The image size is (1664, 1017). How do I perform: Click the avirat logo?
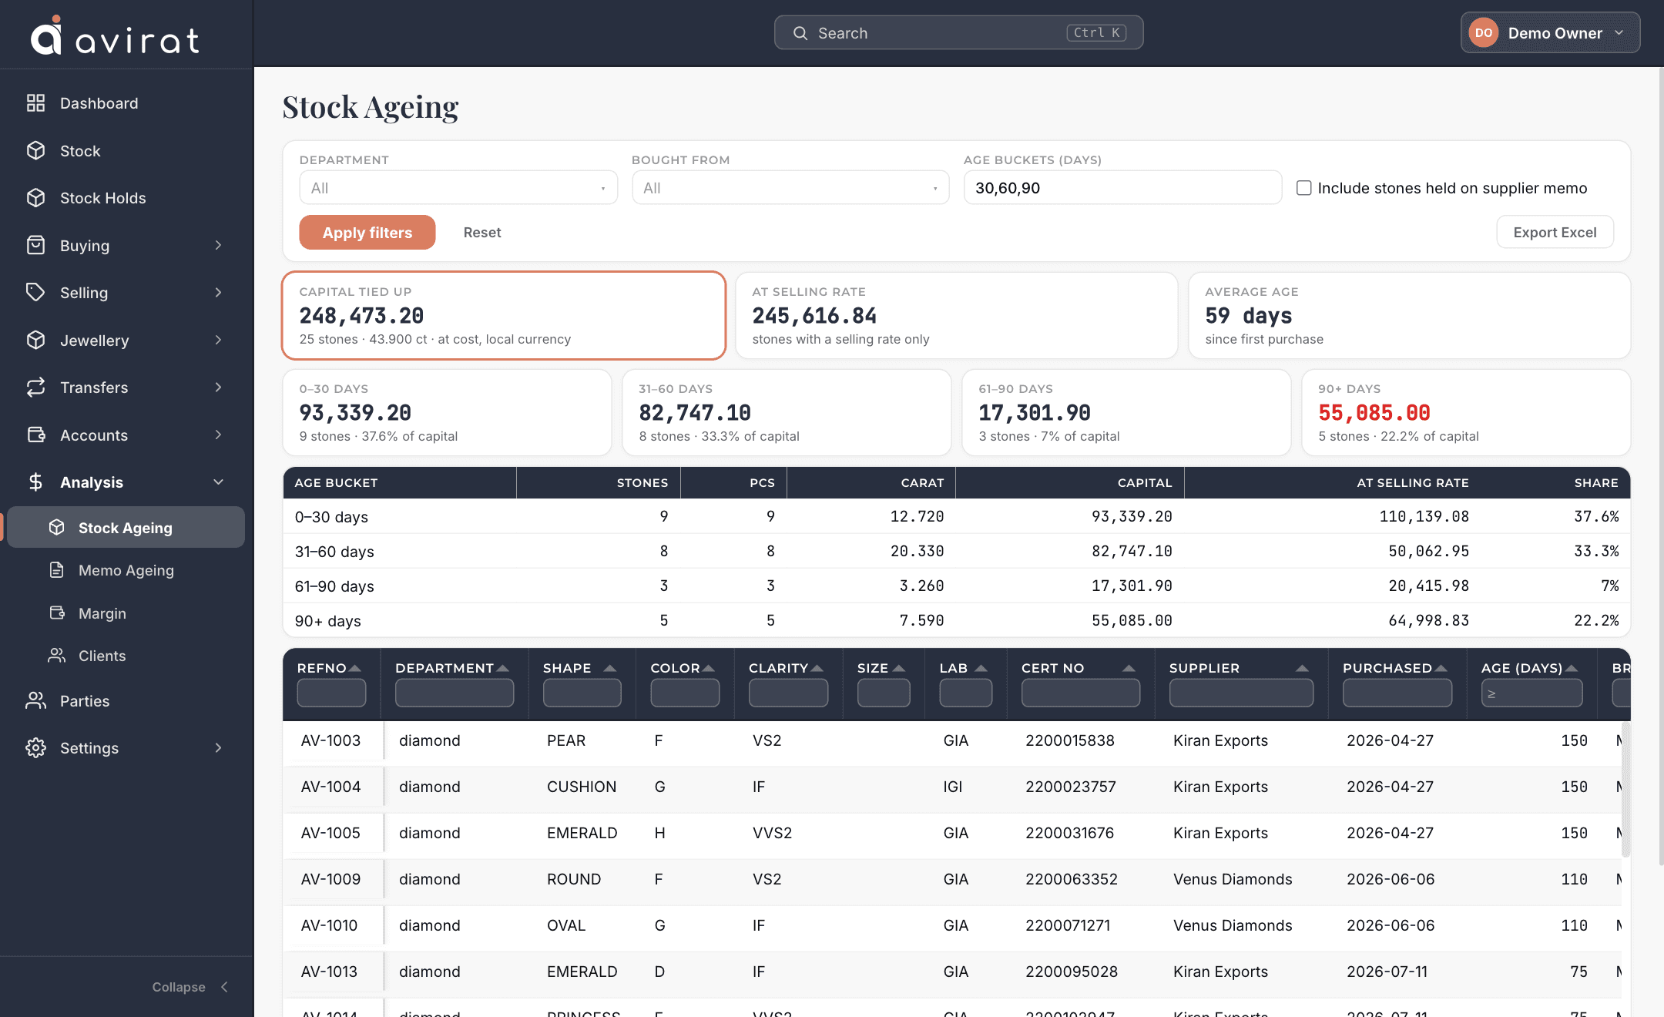pos(115,35)
